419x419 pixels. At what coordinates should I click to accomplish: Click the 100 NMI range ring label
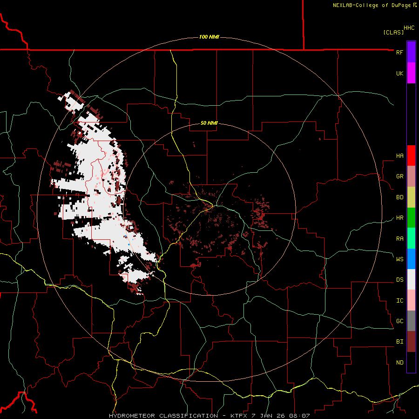[209, 37]
